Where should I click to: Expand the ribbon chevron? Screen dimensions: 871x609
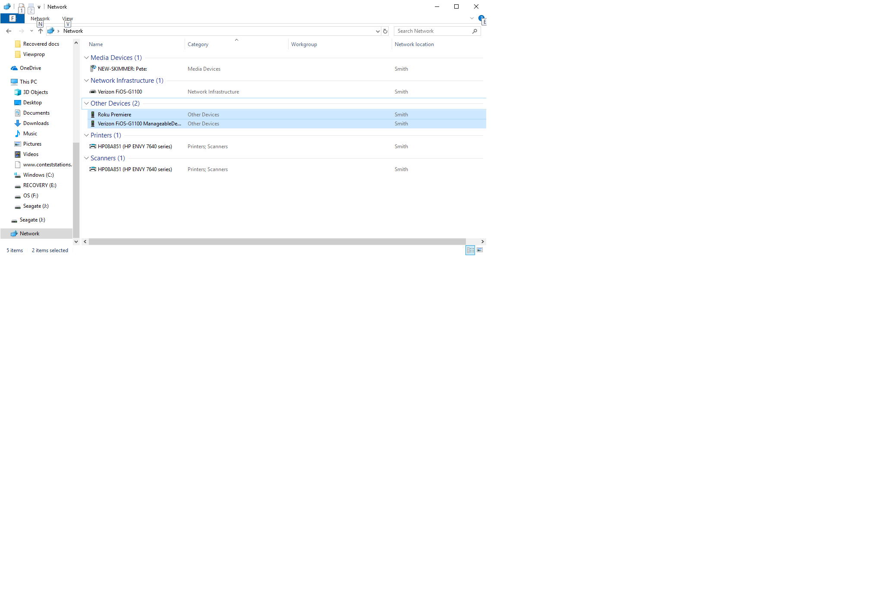472,19
